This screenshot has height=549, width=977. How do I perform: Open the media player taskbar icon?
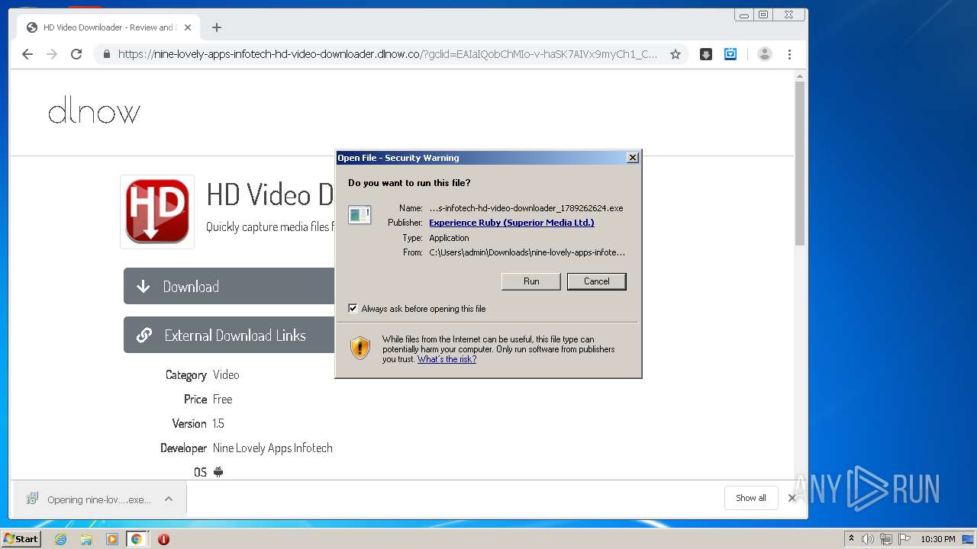(112, 539)
